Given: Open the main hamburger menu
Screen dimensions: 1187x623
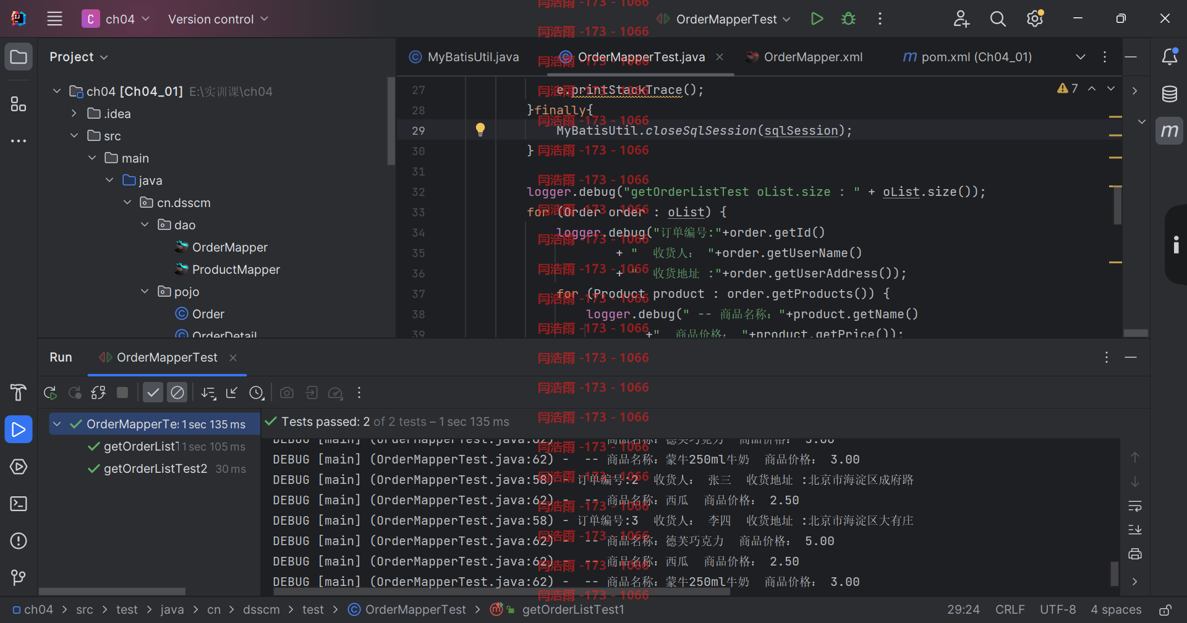Looking at the screenshot, I should coord(54,19).
